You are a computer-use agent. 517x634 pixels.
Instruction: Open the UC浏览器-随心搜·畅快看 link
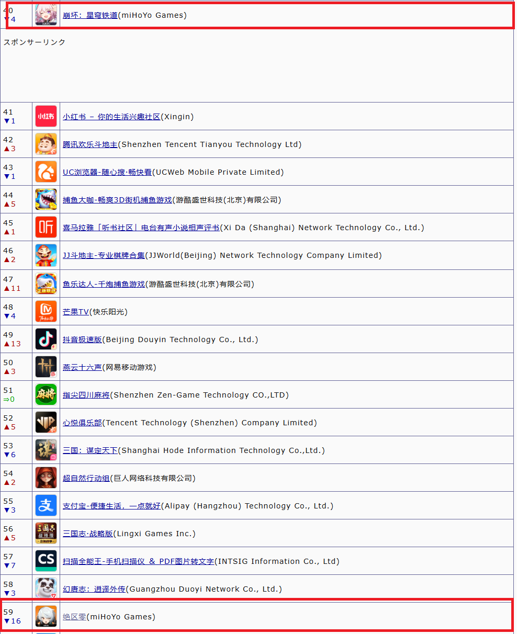[107, 172]
